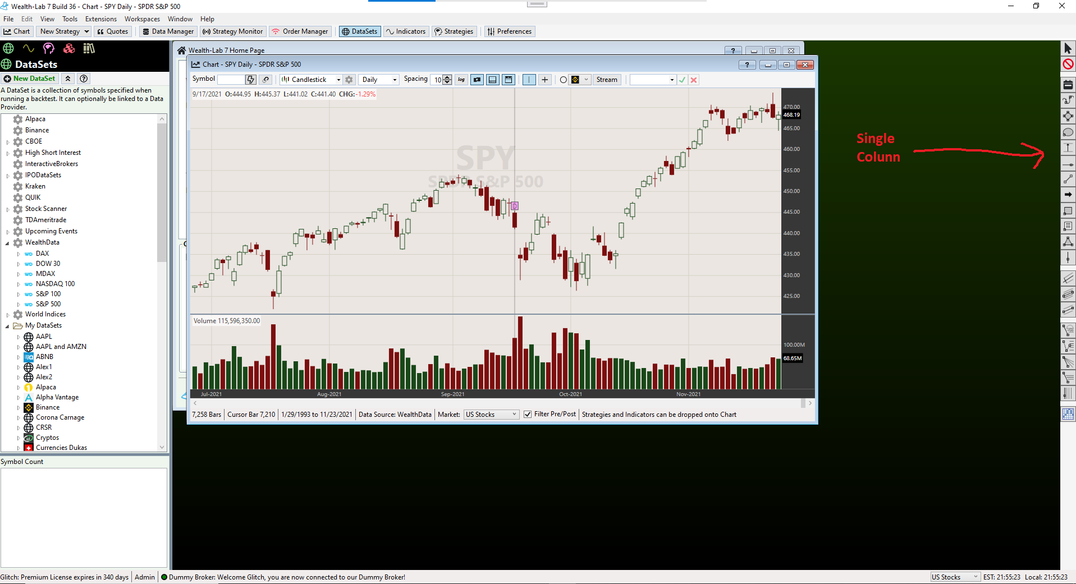
Task: Open the File menu
Action: click(x=8, y=19)
